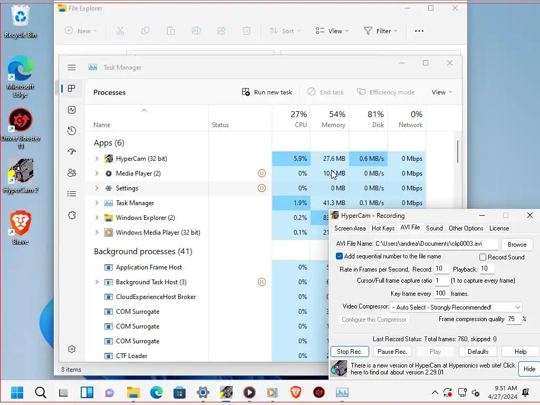This screenshot has height=405, width=540.
Task: Open the Services sidebar icon in Task Manager
Action: (72, 215)
